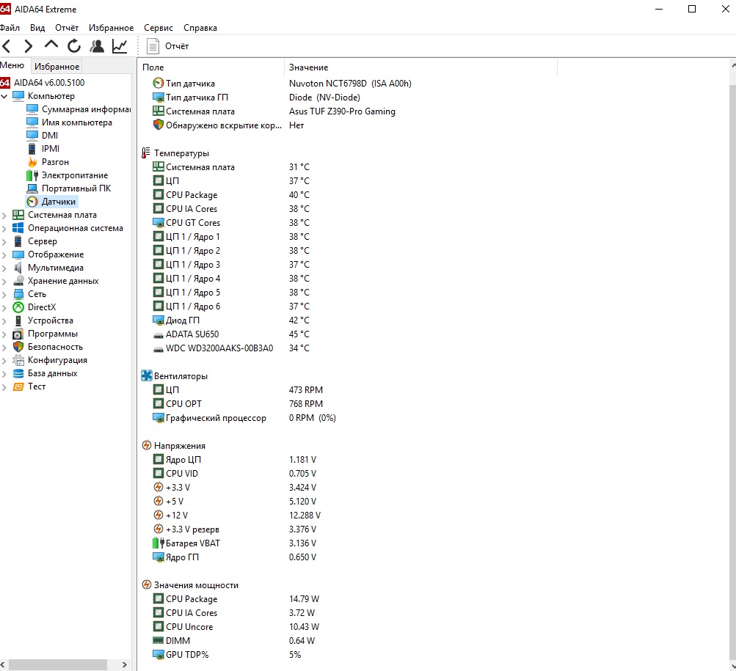The width and height of the screenshot is (736, 671).
Task: Click the Операционная система Windows icon
Action: coord(18,228)
